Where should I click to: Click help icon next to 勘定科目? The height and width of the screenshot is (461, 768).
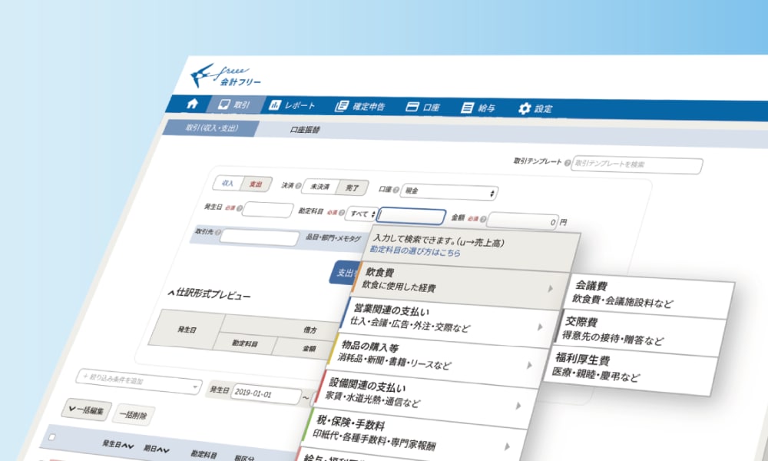tap(342, 213)
